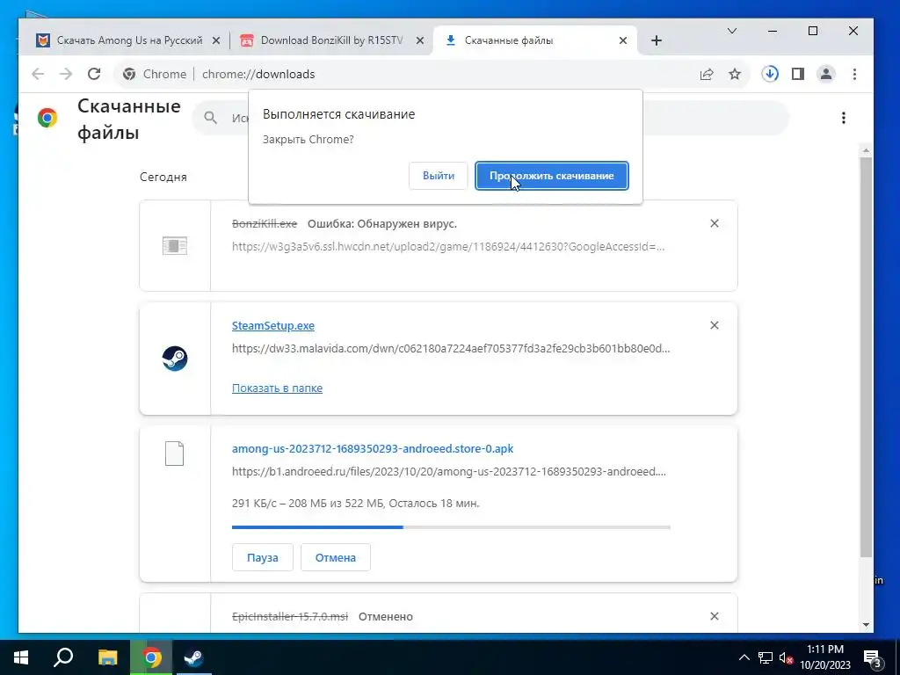The height and width of the screenshot is (675, 900).
Task: Open the notification center icon
Action: pyautogui.click(x=872, y=657)
